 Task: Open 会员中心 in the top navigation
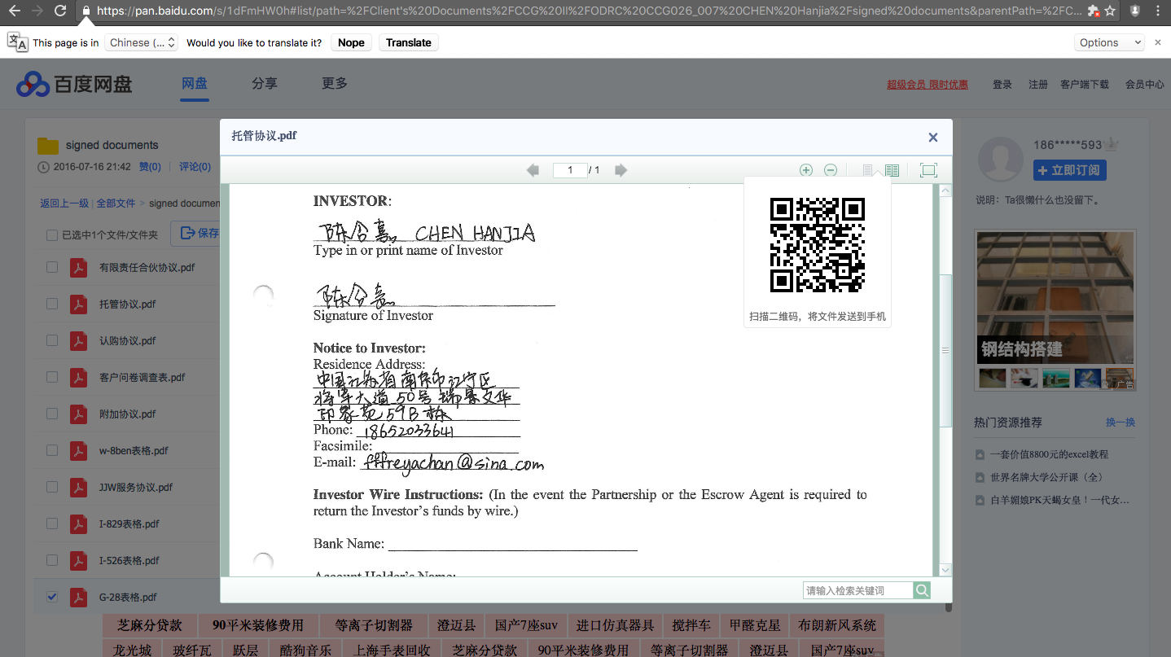pyautogui.click(x=1145, y=84)
